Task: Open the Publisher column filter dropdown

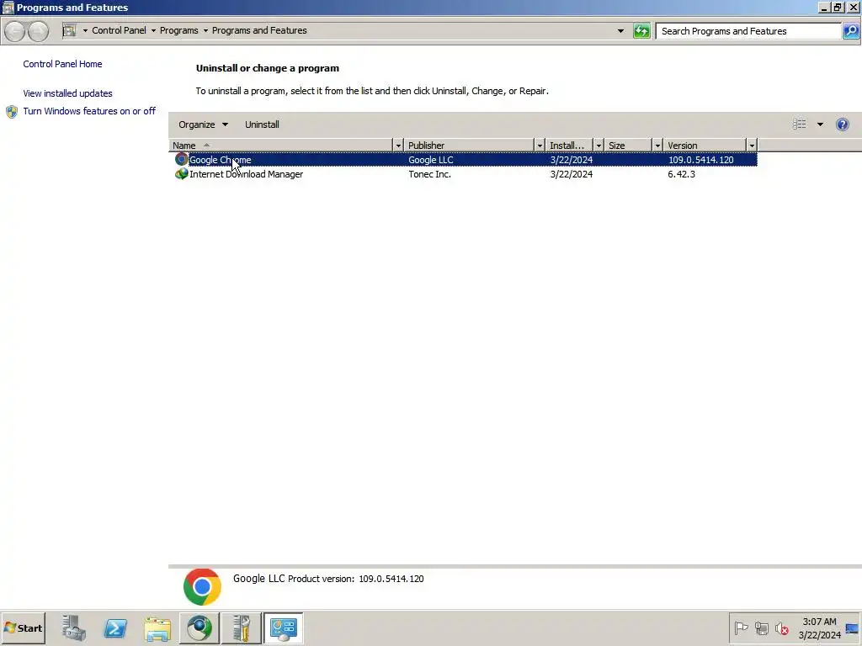Action: click(540, 146)
